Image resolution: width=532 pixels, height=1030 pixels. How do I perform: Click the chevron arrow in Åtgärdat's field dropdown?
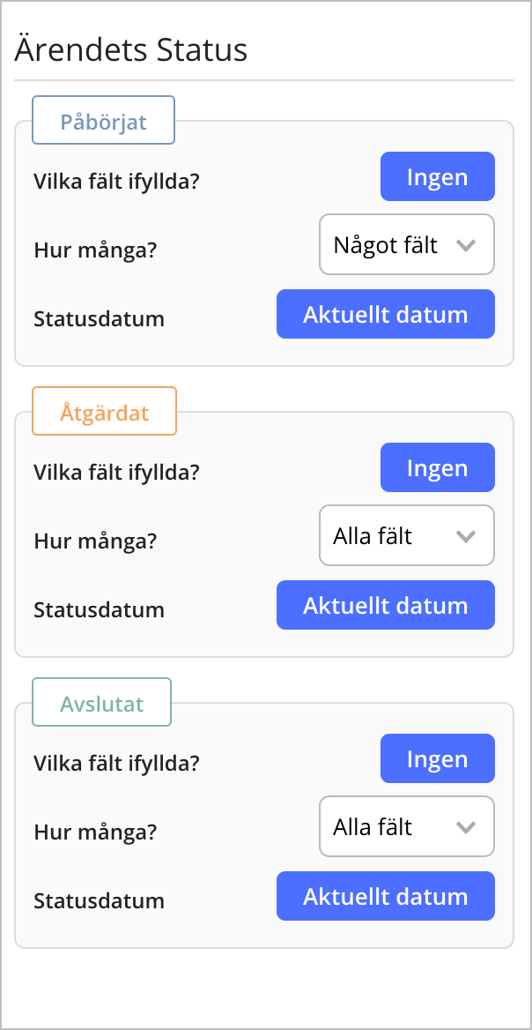(467, 535)
